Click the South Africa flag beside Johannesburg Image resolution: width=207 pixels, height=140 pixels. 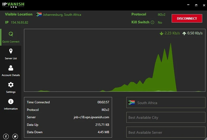click(39, 15)
